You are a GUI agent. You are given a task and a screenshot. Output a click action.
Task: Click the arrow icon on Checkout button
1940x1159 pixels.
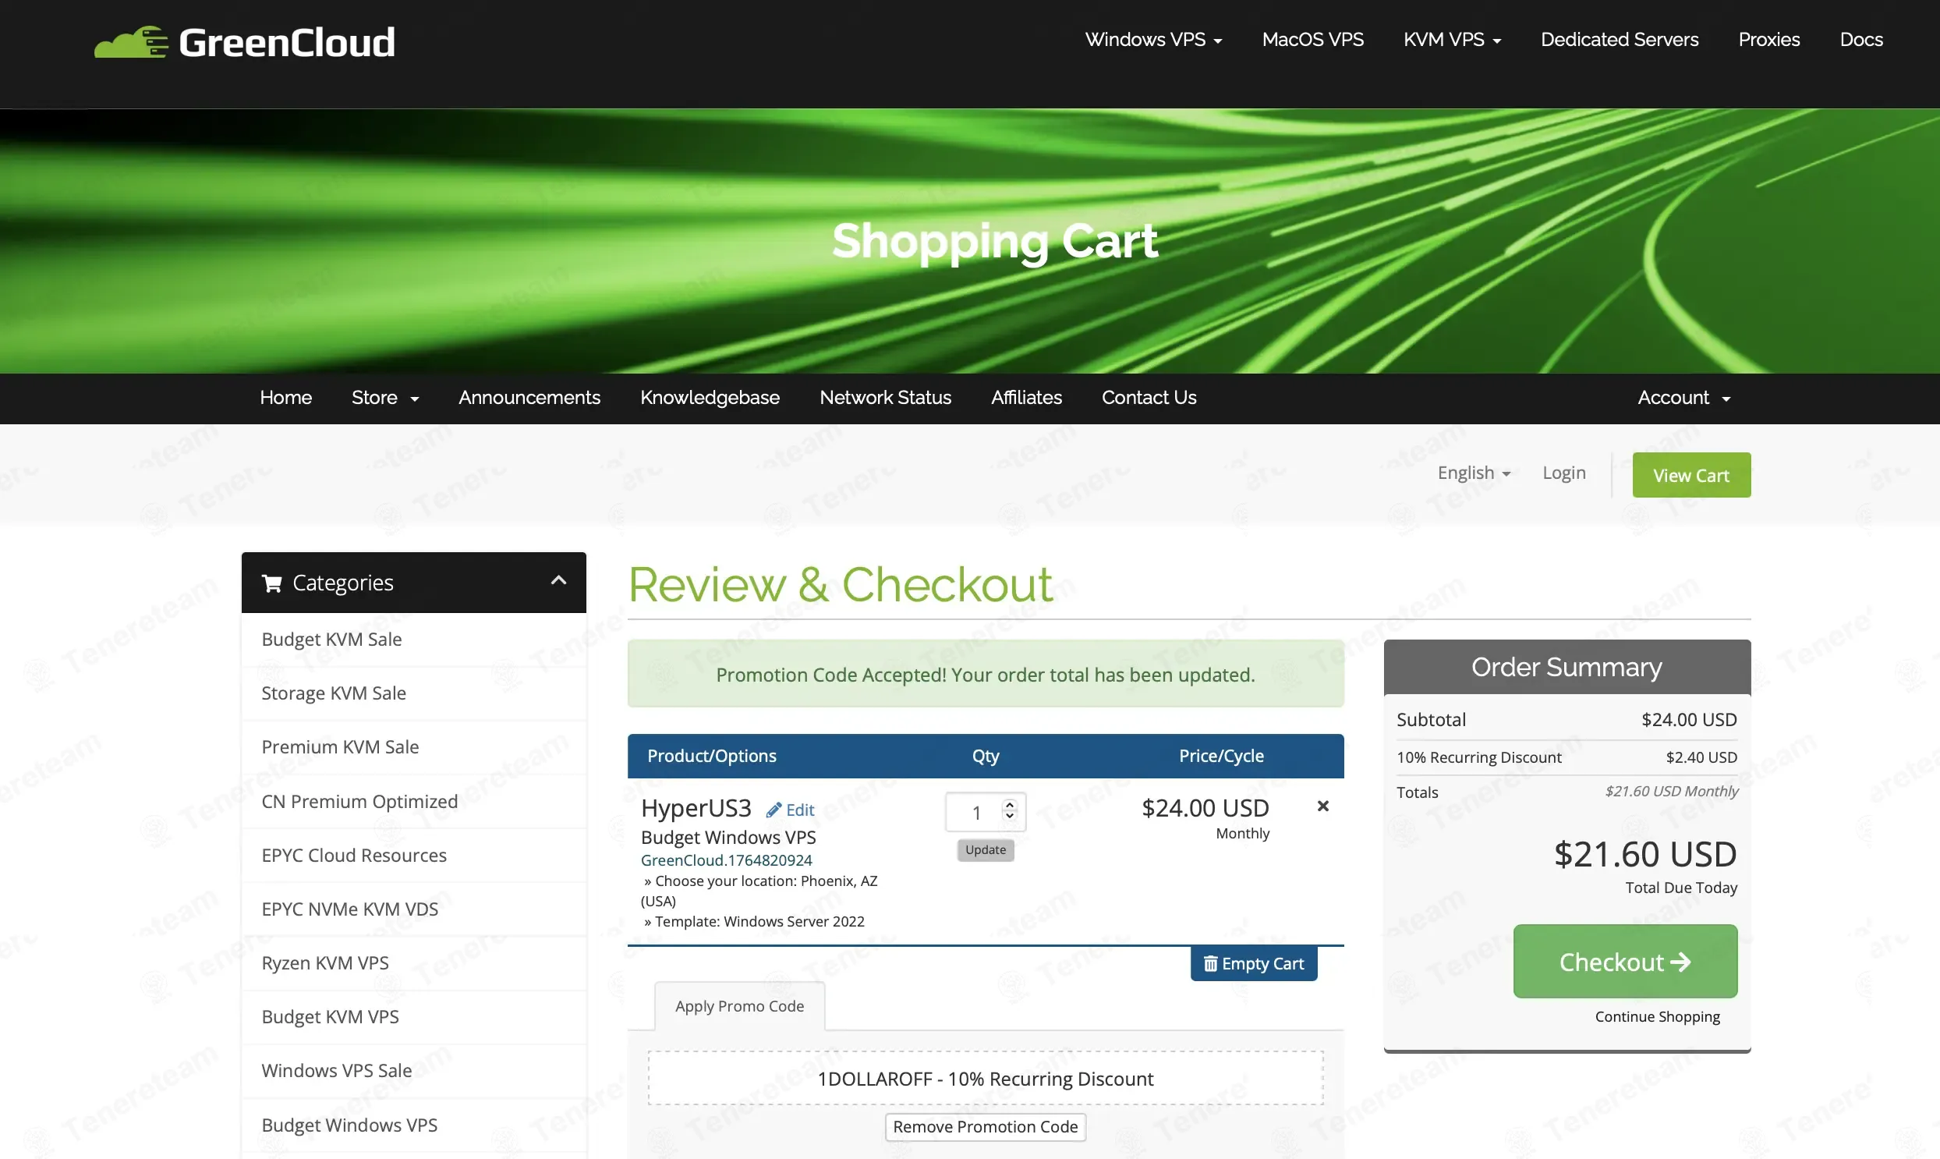(1680, 962)
